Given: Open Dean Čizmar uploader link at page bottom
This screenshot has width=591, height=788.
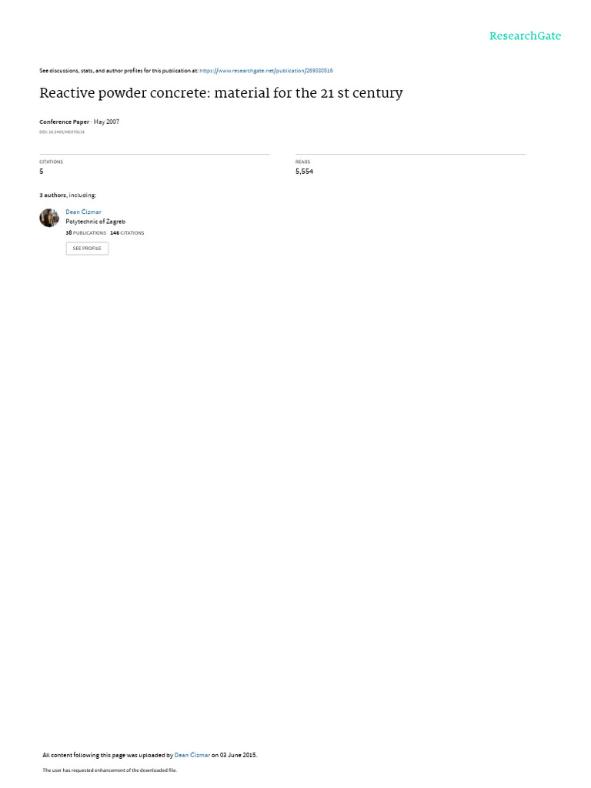Looking at the screenshot, I should tap(192, 755).
